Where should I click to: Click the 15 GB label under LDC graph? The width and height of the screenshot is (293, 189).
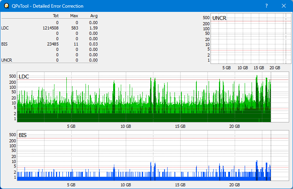click(180, 126)
